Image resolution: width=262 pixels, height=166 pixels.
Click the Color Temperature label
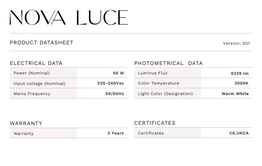pyautogui.click(x=158, y=83)
